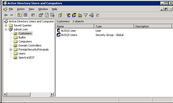Select the SpectraQEST organizational unit

26,58
